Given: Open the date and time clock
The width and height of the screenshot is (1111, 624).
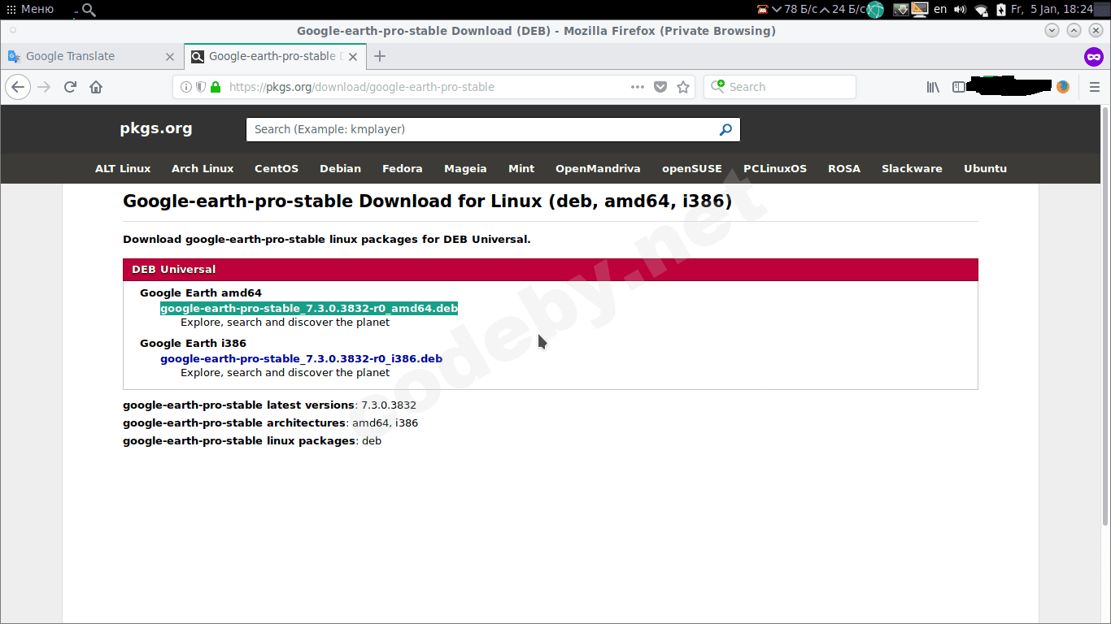Looking at the screenshot, I should (x=1052, y=9).
